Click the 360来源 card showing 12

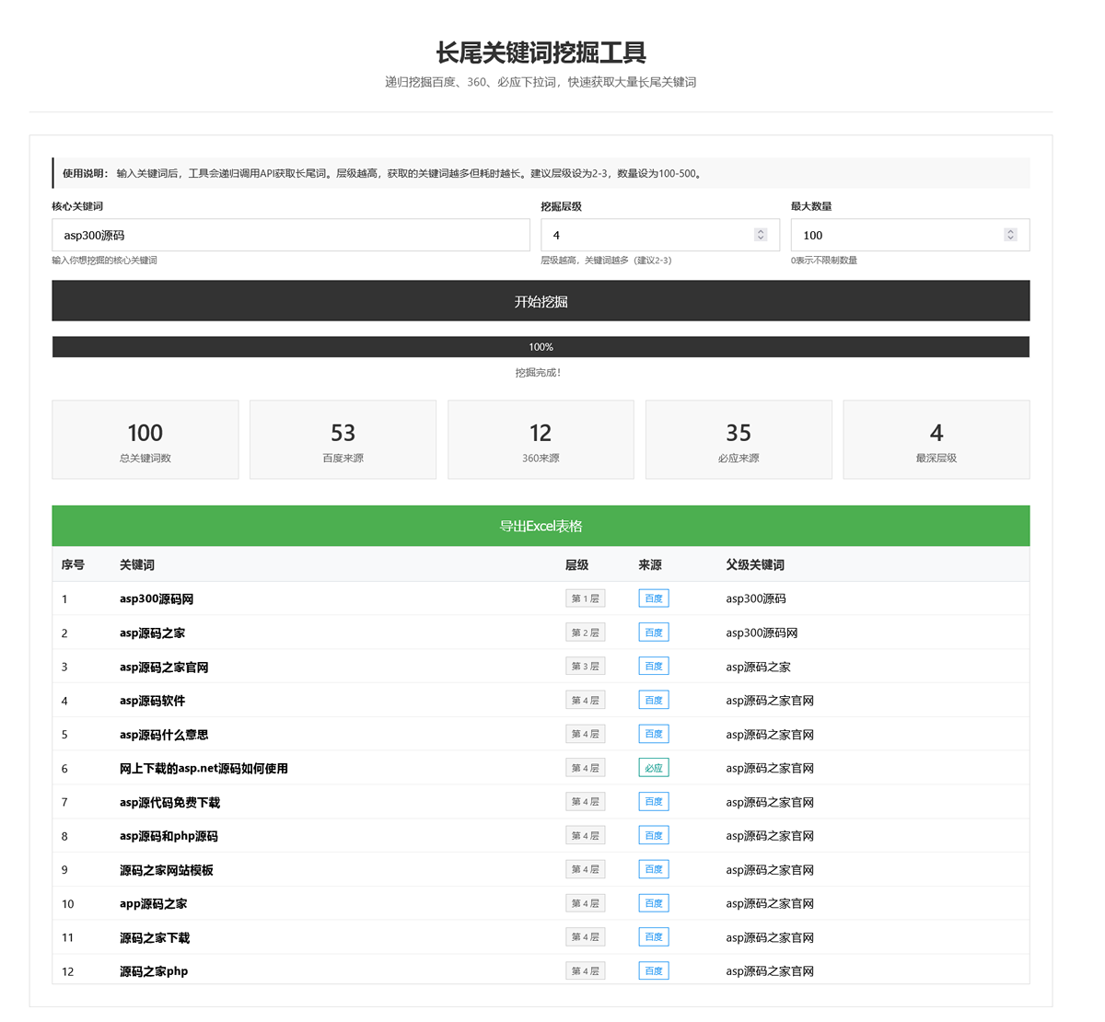pyautogui.click(x=541, y=439)
